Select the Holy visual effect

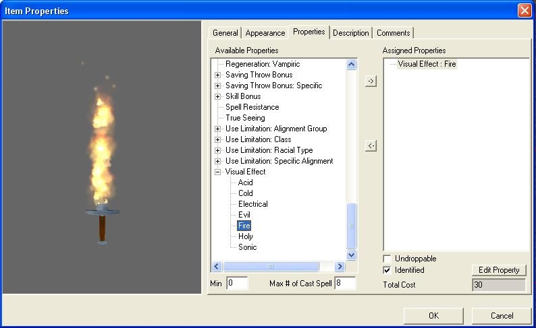(x=246, y=236)
